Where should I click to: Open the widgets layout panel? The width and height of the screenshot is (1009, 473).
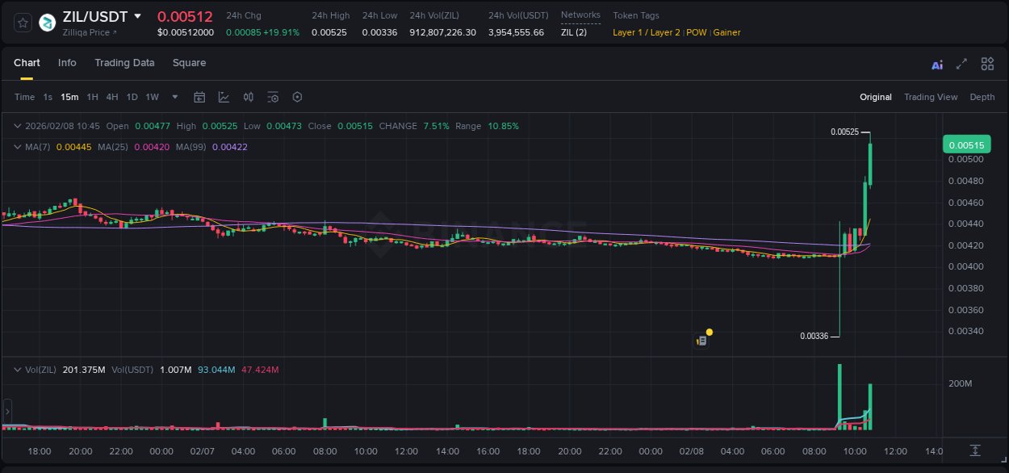pos(987,63)
